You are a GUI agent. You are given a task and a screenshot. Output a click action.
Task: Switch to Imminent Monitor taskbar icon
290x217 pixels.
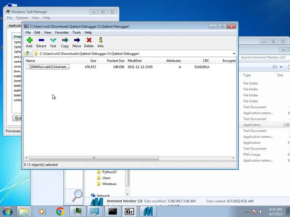coord(148,211)
